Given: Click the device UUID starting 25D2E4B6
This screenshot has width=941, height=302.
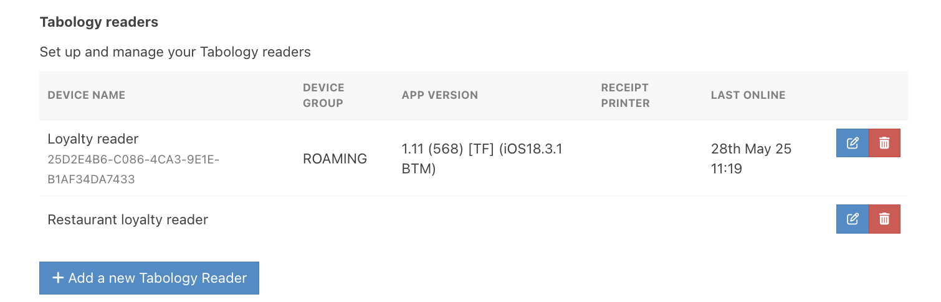Looking at the screenshot, I should coord(133,170).
